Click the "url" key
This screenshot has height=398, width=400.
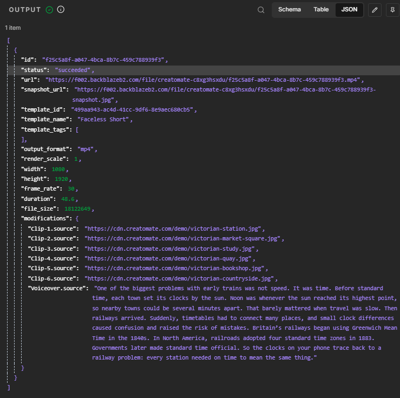(x=29, y=80)
